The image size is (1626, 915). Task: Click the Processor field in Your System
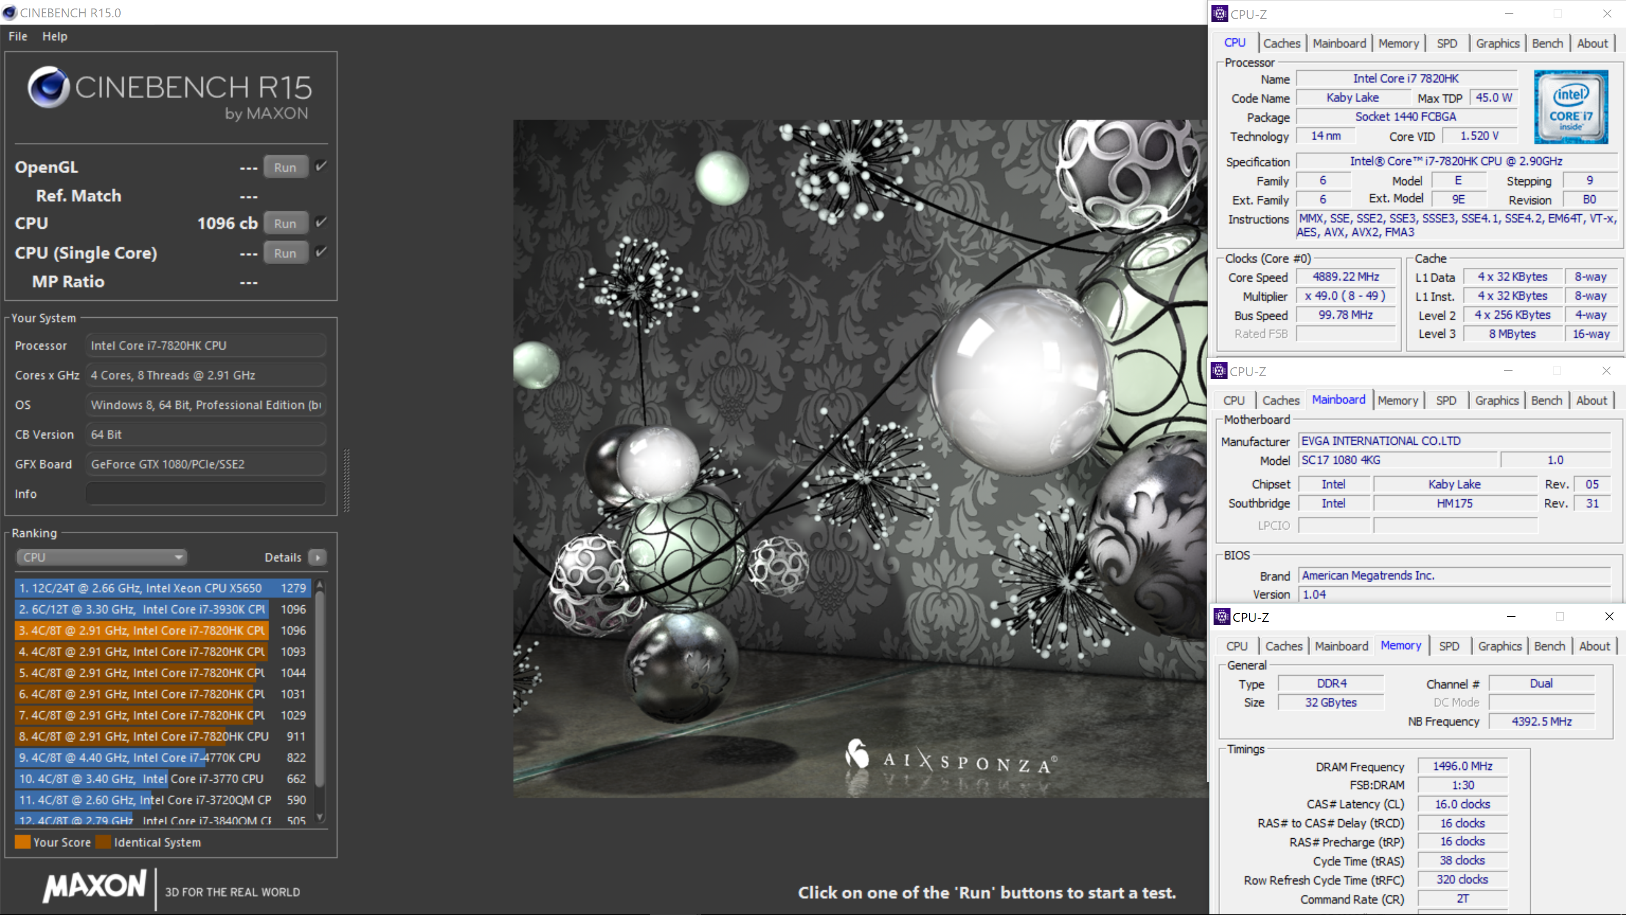point(206,345)
